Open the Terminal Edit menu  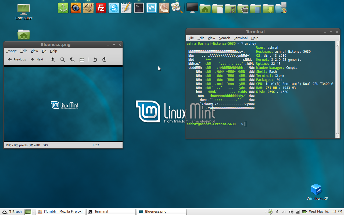click(201, 38)
